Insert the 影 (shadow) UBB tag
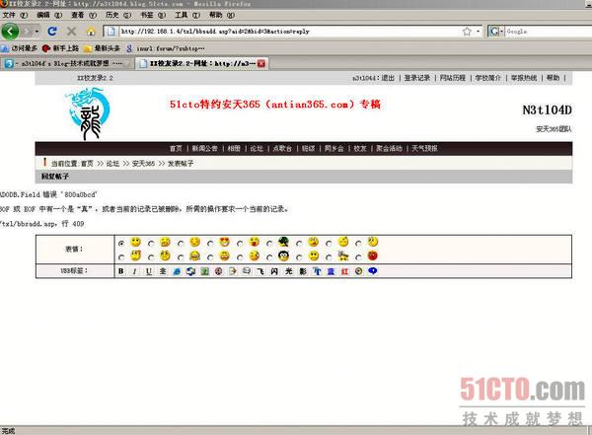This screenshot has width=592, height=435. [x=303, y=271]
